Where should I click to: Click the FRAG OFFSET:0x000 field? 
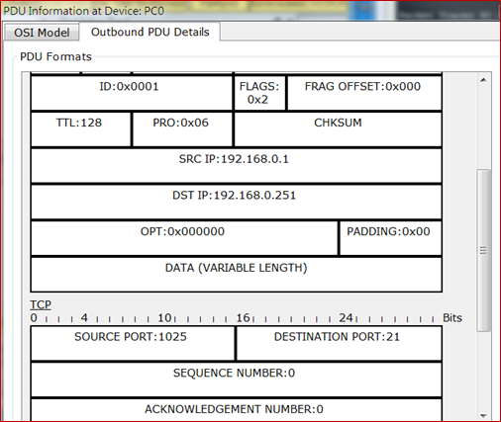tap(364, 93)
